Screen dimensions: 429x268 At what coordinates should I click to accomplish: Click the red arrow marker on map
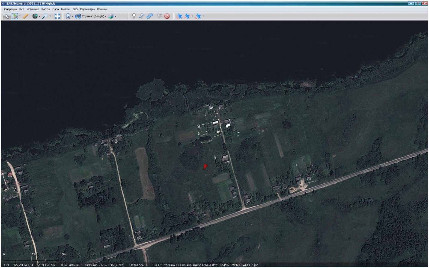(205, 166)
